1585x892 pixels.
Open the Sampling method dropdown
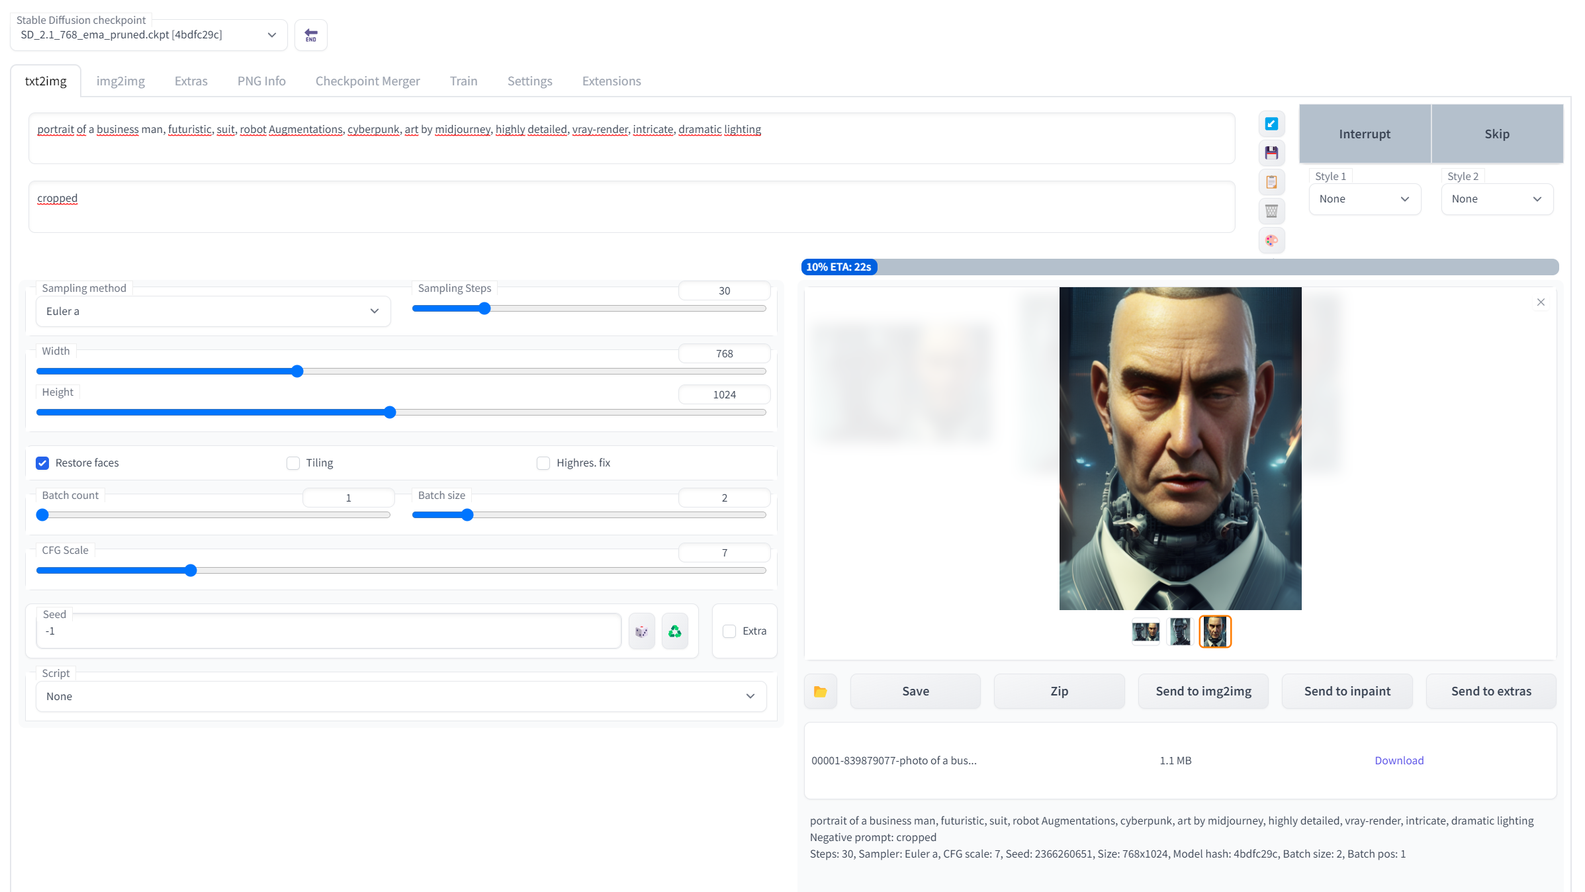click(x=212, y=312)
